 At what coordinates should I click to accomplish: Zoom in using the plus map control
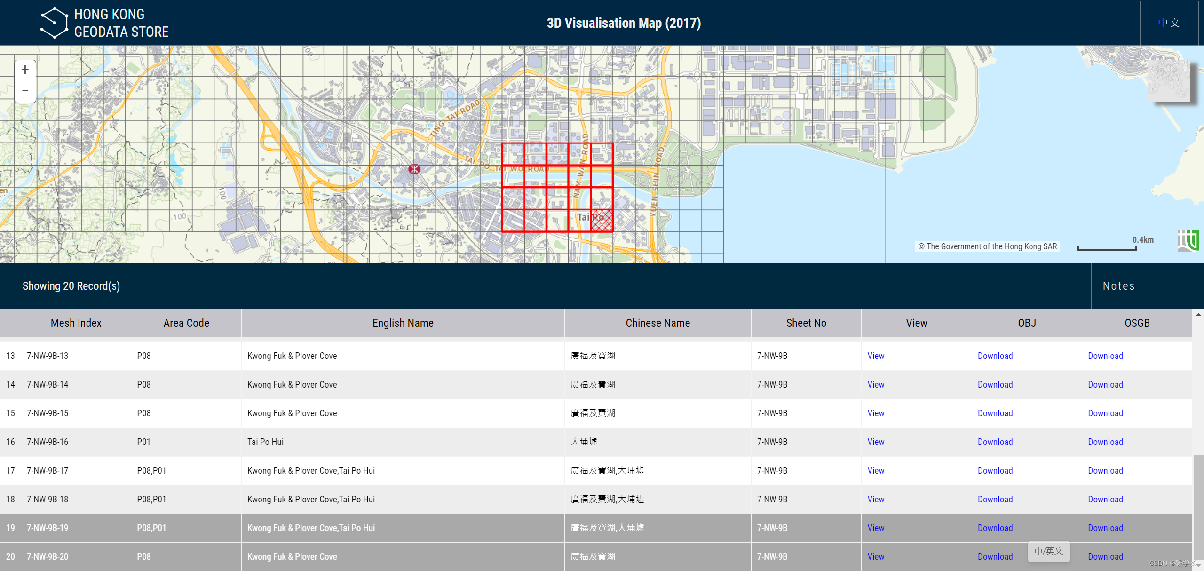click(24, 69)
